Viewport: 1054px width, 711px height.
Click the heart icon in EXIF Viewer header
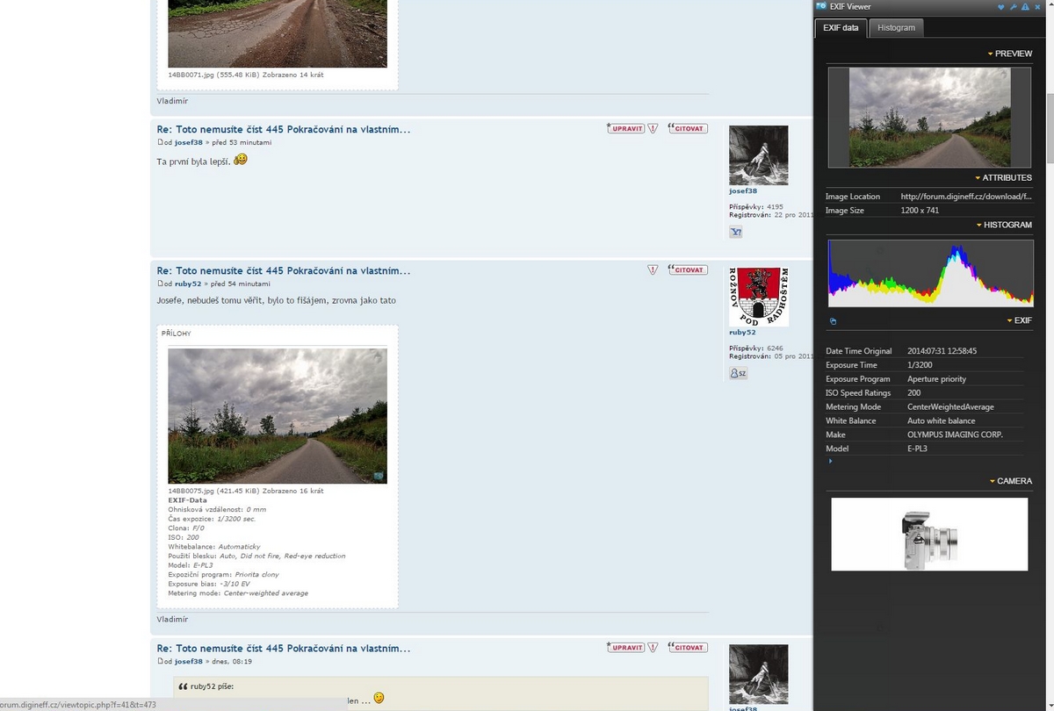[x=1000, y=7]
